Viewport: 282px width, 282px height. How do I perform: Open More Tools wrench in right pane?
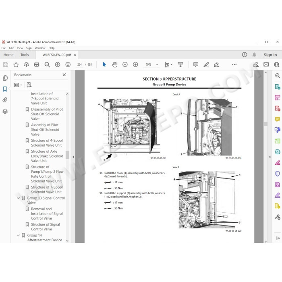tap(277, 217)
